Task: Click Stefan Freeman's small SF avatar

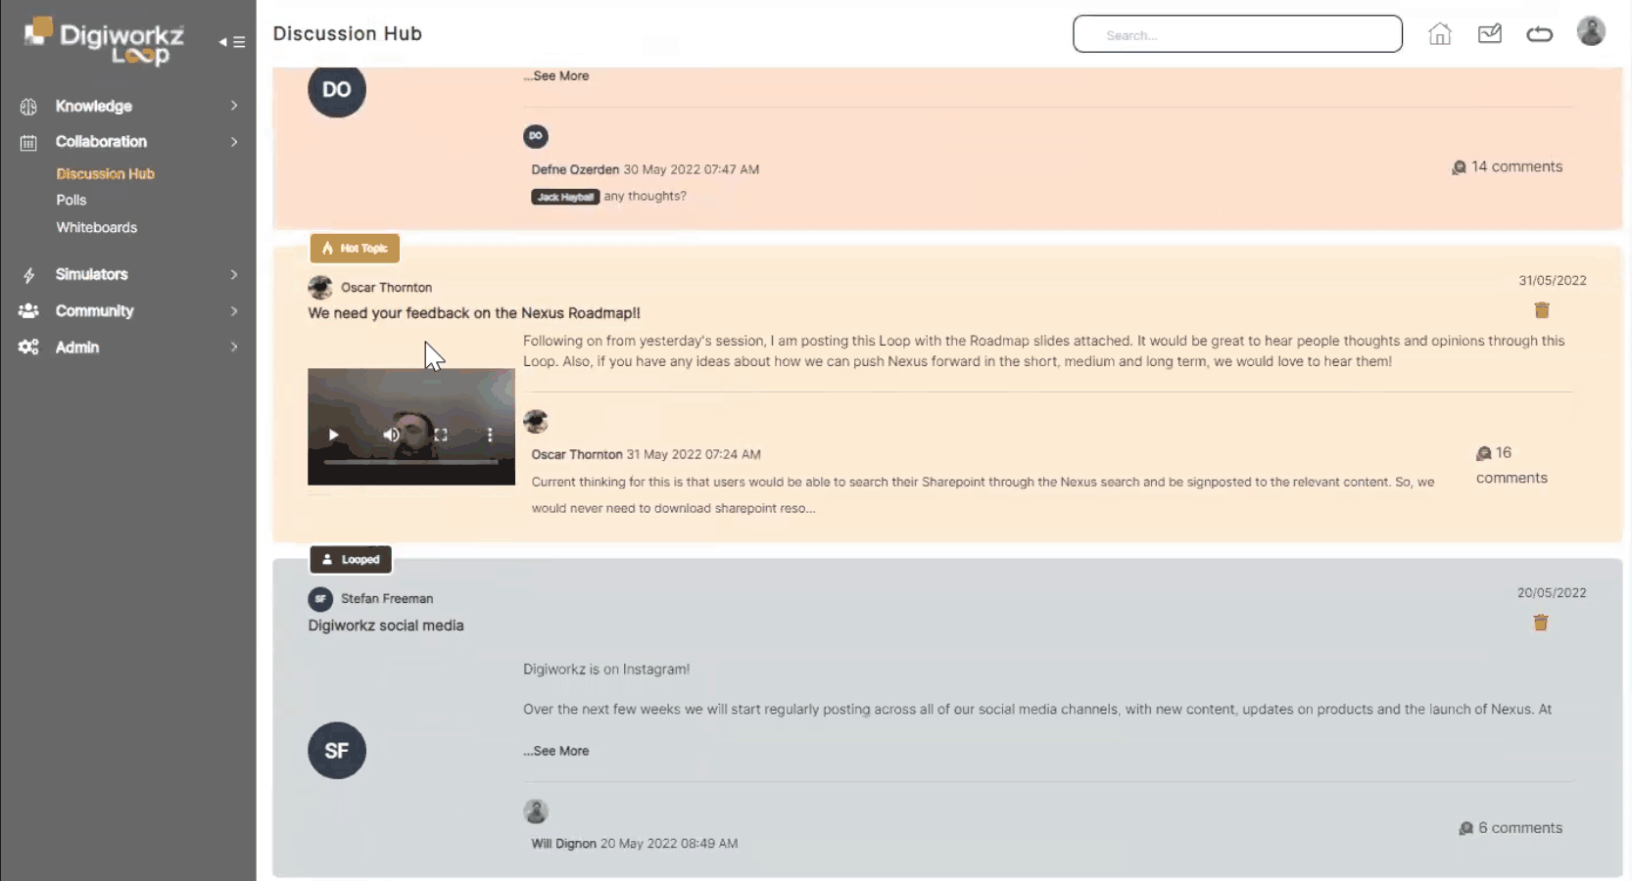Action: click(x=320, y=598)
